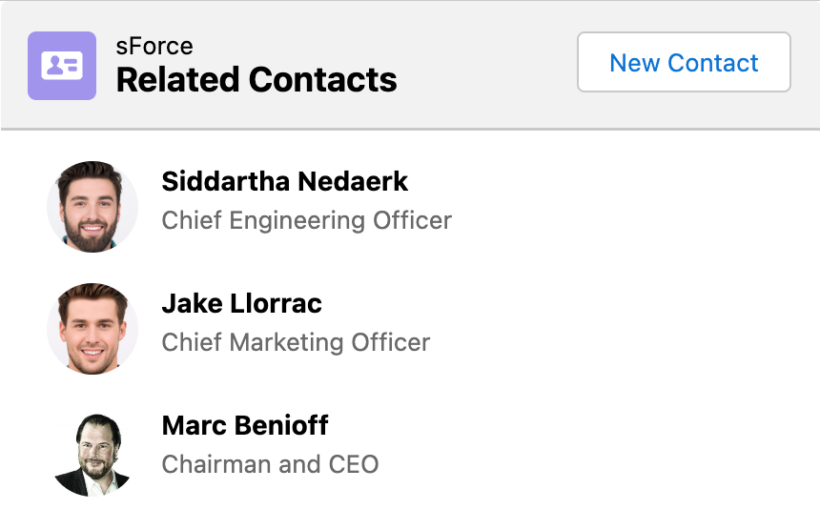Click the Chief Marketing Officer title text
The image size is (820, 530).
coord(296,342)
